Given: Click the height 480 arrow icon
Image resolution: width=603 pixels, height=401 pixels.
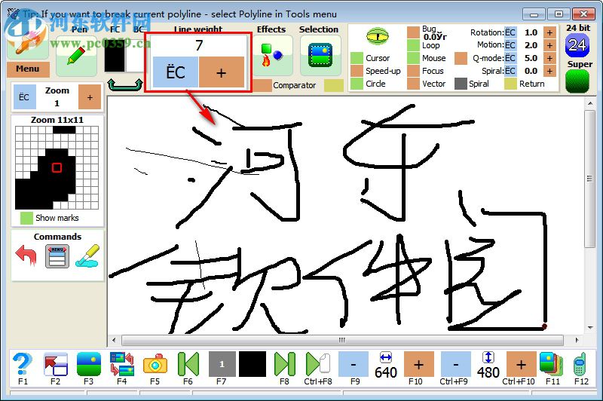Looking at the screenshot, I should point(488,357).
